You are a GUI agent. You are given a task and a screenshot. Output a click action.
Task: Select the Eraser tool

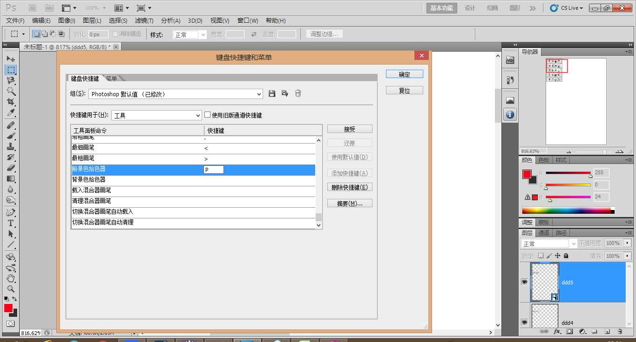(x=11, y=168)
